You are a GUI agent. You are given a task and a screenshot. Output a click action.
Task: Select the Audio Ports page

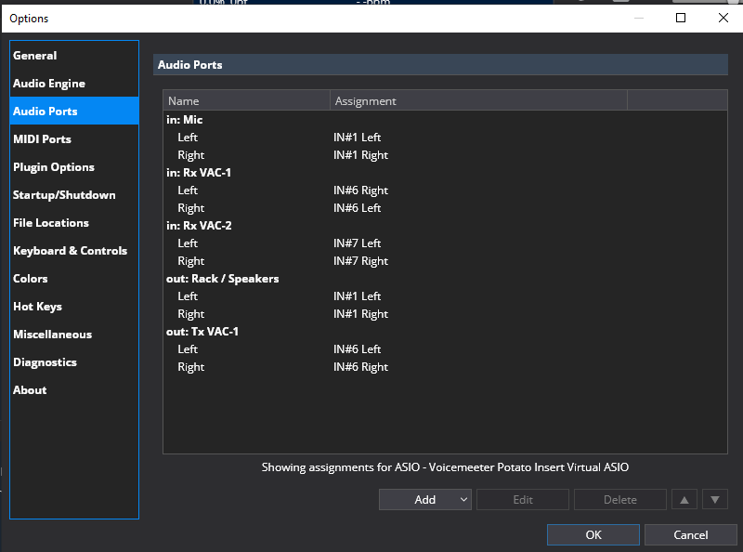click(x=74, y=111)
